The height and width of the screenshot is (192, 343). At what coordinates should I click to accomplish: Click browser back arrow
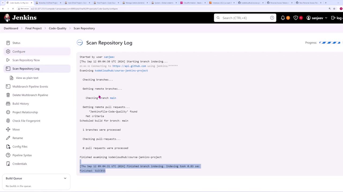tap(3, 9)
